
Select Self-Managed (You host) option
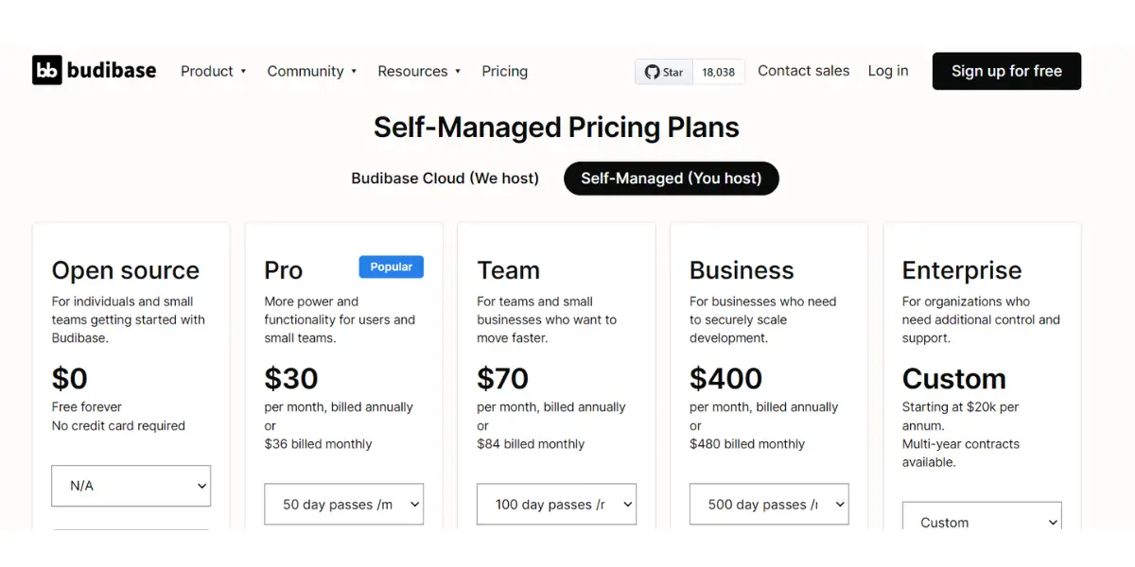click(x=672, y=179)
